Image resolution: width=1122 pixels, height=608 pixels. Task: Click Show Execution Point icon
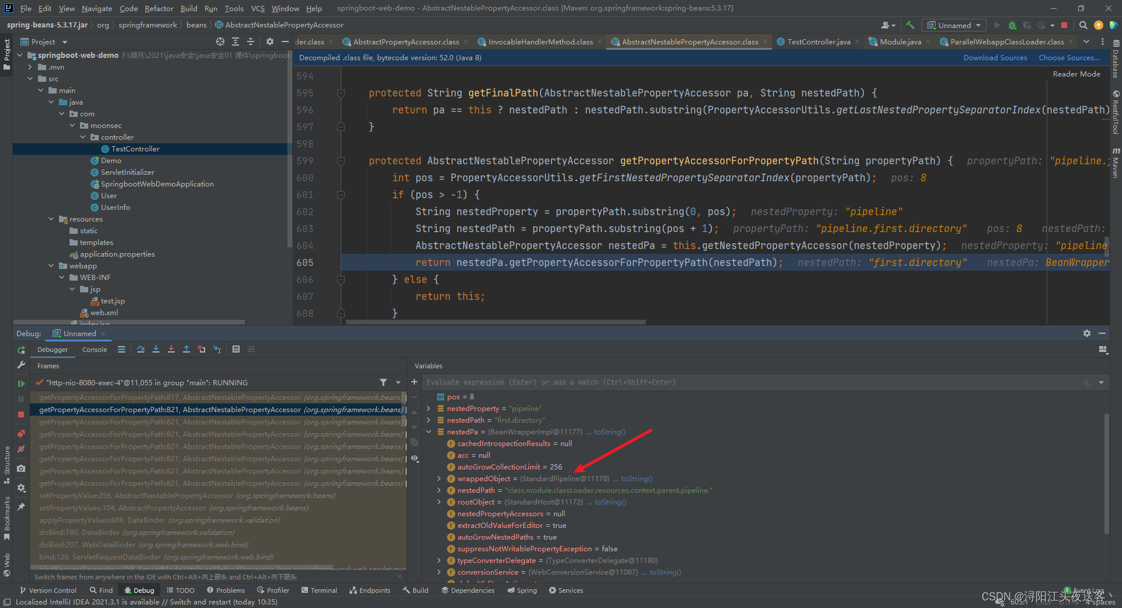coord(122,349)
